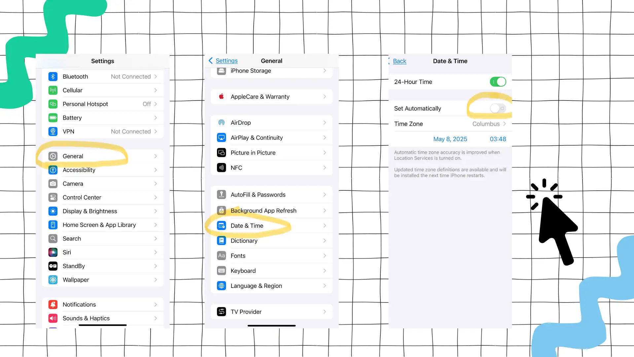634x357 pixels.
Task: Tap the Home Screen & App Library icon
Action: [53, 225]
